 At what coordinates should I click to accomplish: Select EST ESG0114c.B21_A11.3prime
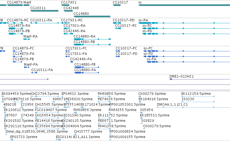[78, 137]
